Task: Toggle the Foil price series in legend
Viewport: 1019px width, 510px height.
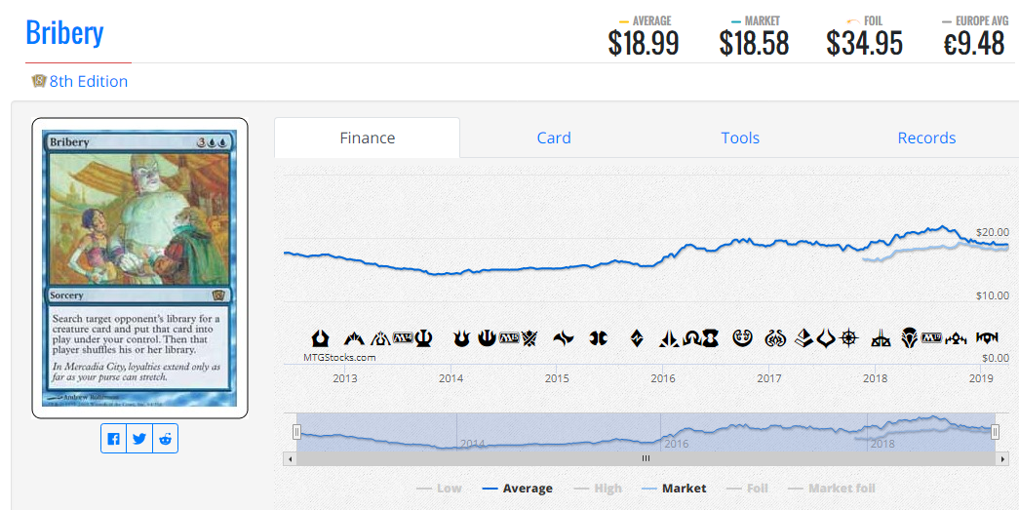Action: (x=747, y=489)
